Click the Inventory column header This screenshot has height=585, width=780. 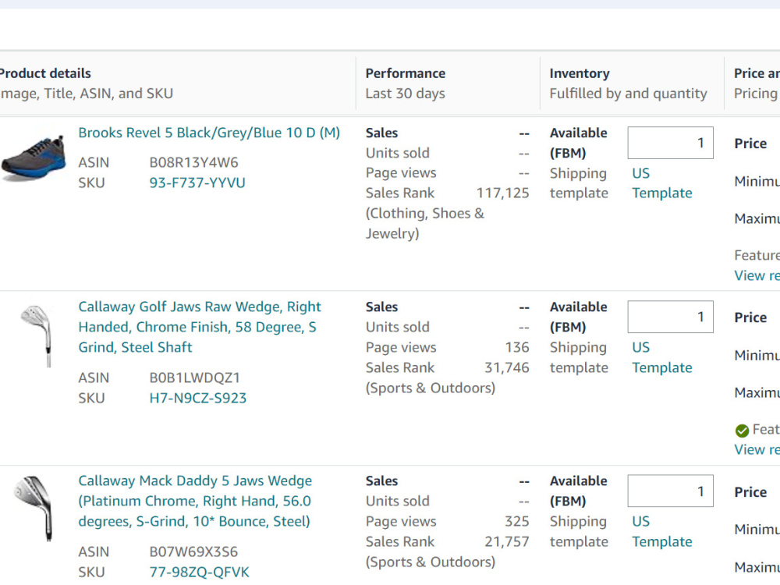point(580,73)
